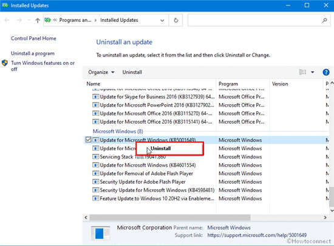Open Turn Windows features on or off
The height and width of the screenshot is (246, 334).
tap(43, 66)
